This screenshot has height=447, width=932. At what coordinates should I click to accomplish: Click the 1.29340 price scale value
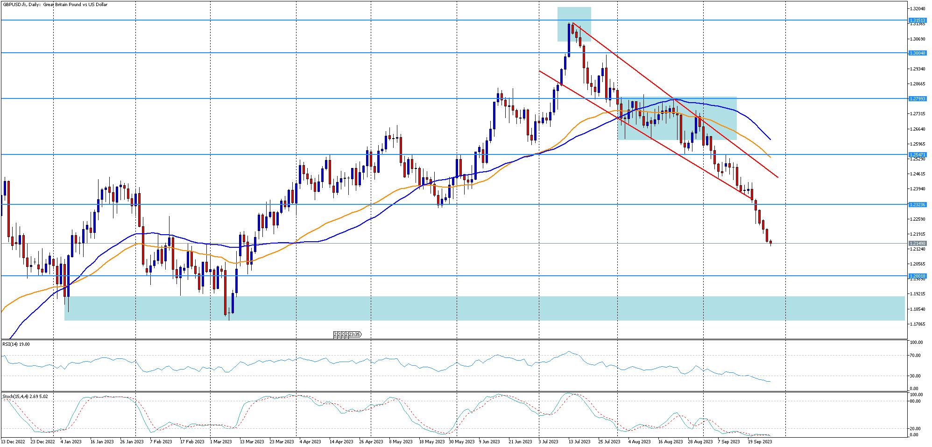click(x=918, y=69)
